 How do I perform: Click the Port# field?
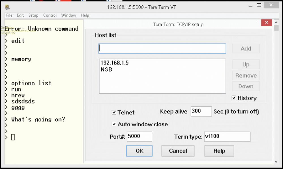139,136
